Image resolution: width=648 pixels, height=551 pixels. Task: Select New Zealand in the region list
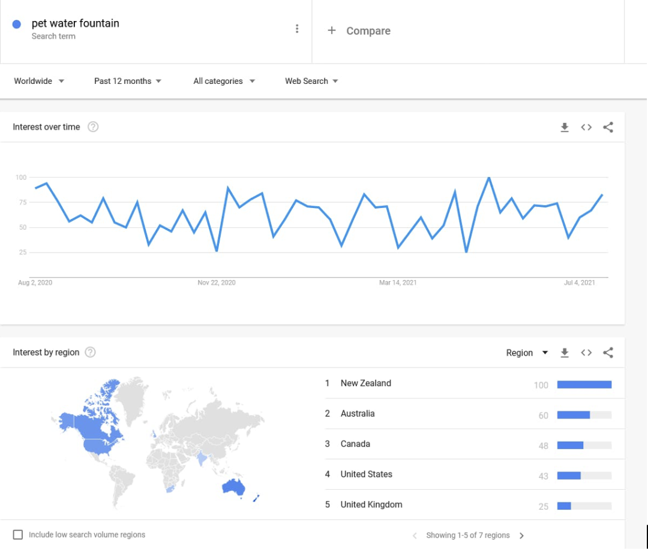[475, 384]
